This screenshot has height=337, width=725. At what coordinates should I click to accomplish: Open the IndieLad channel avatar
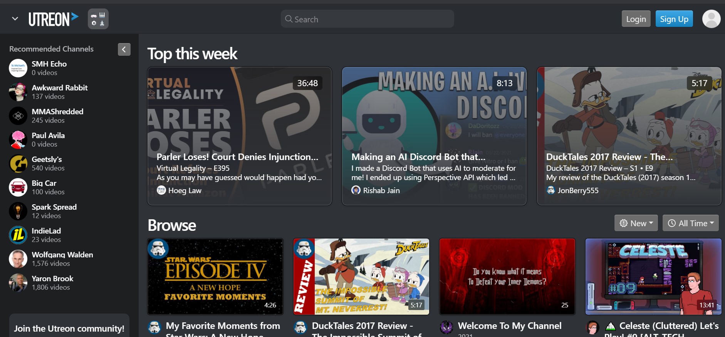tap(18, 235)
